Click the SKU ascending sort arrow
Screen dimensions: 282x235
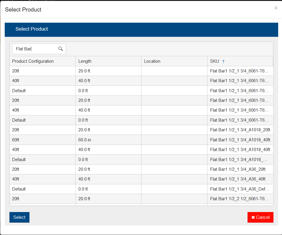(223, 62)
